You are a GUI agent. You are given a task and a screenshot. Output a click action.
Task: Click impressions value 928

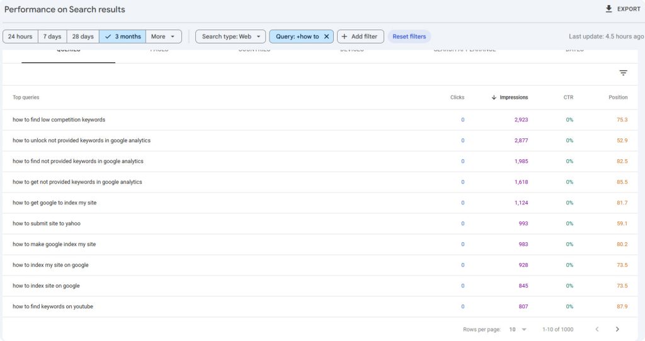tap(523, 265)
